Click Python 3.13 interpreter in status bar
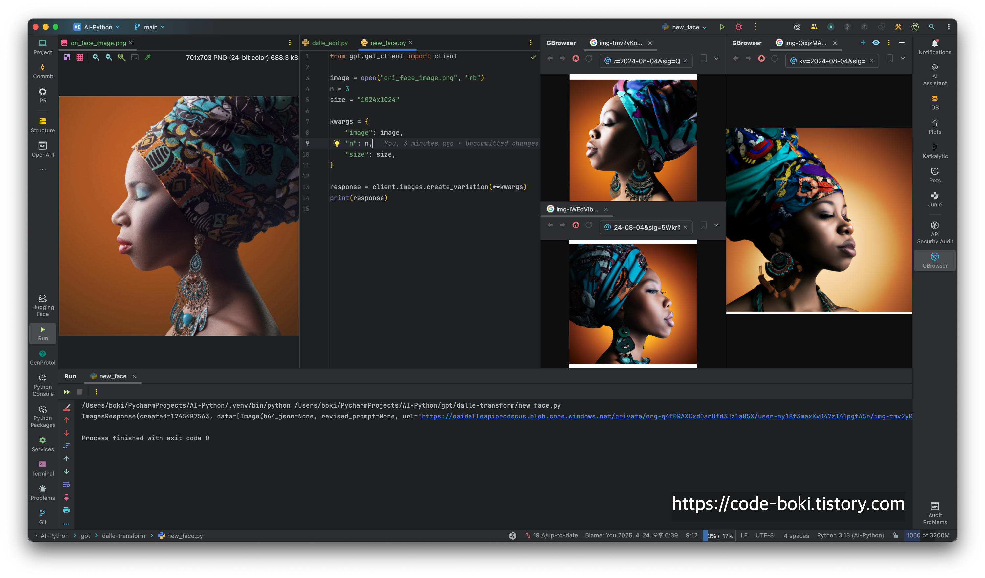985x578 pixels. click(850, 535)
